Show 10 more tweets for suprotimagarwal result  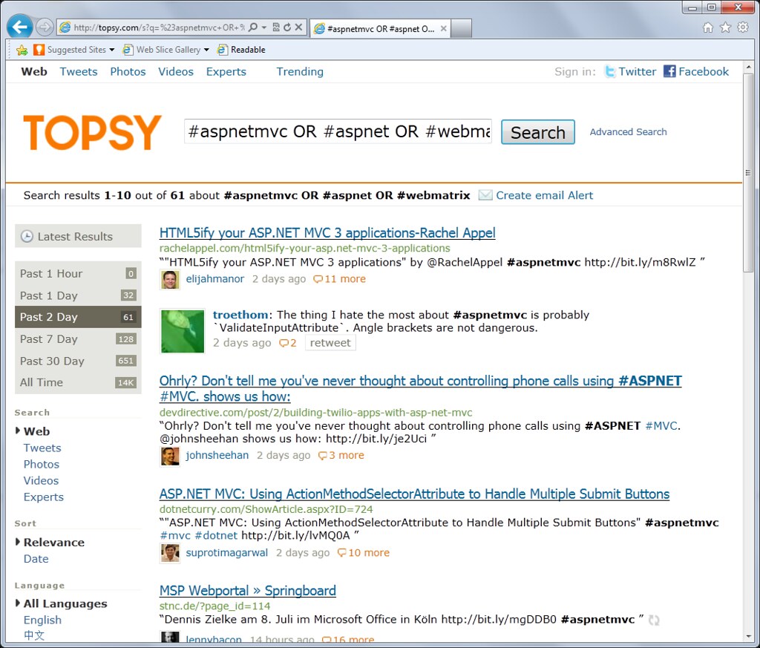364,553
